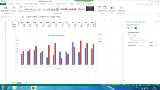Open the ФОРМАТ (Format) ribbon tab
Image resolution: width=160 pixels, height=90 pixels.
pos(89,4)
